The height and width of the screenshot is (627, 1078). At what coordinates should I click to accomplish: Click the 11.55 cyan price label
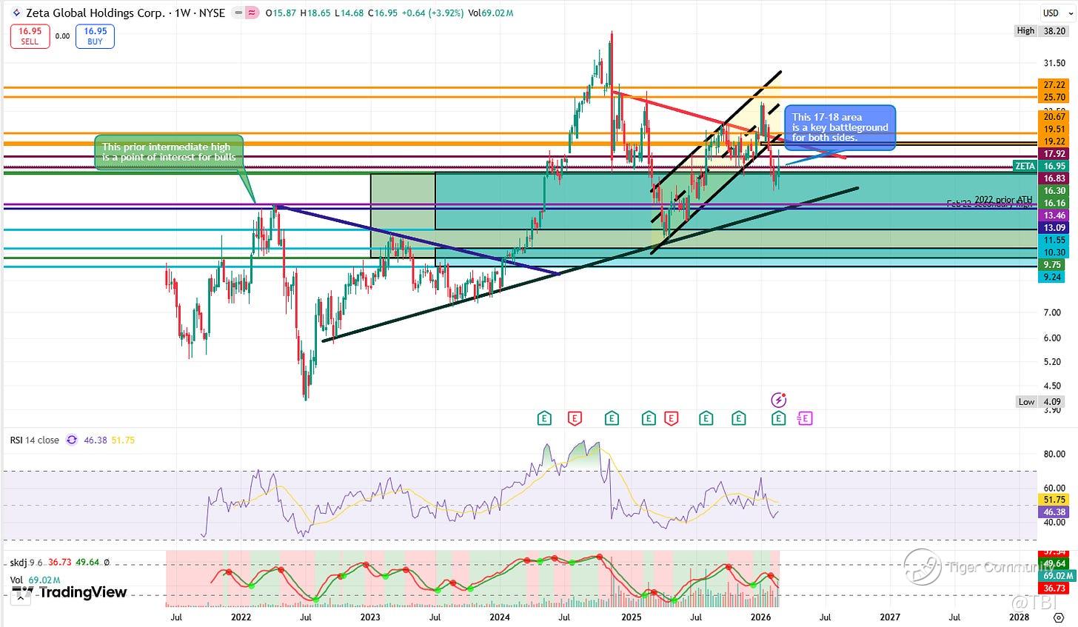click(1053, 240)
